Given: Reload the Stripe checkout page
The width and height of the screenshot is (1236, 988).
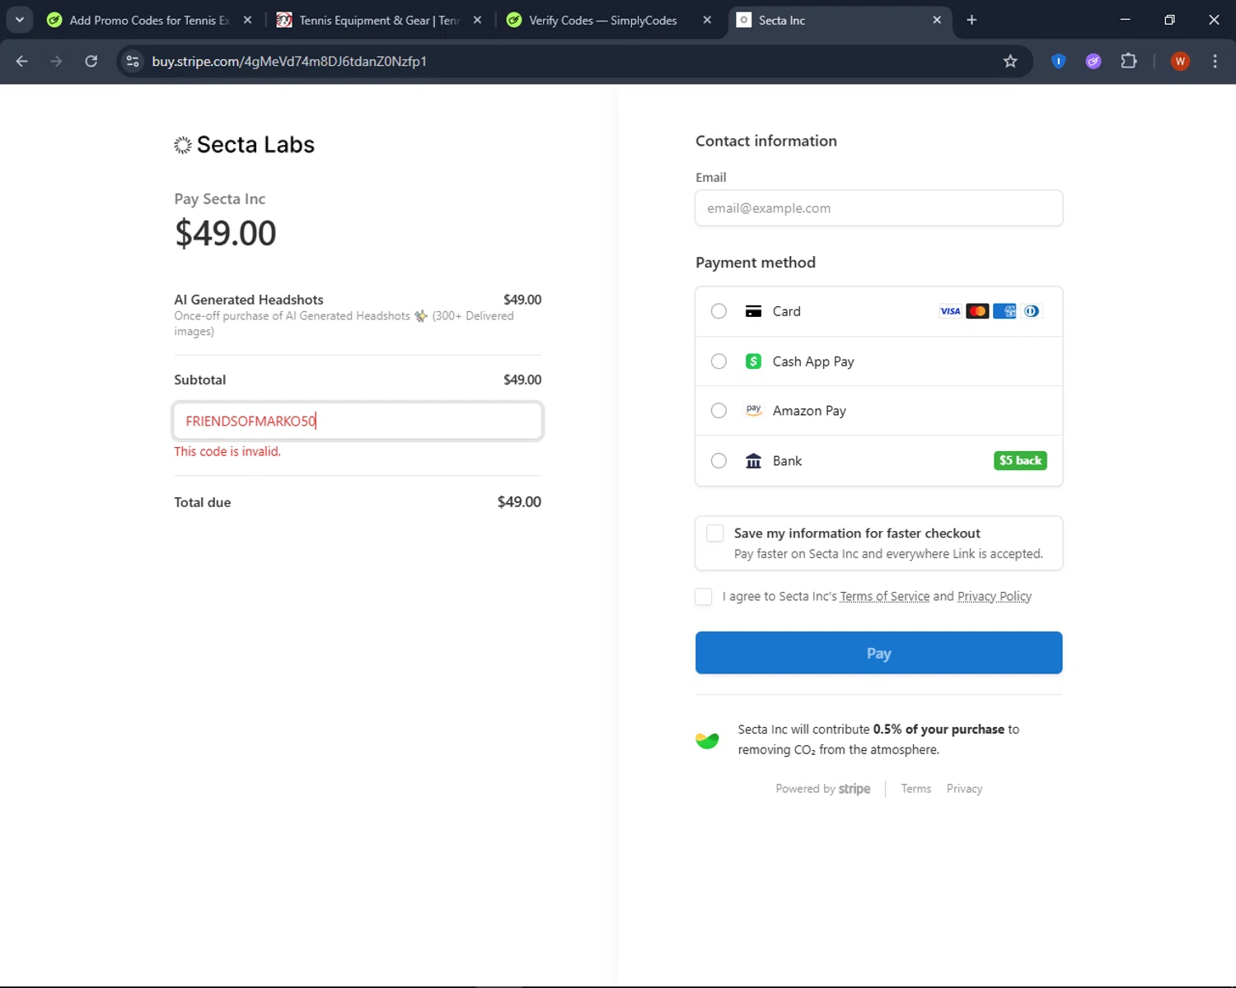Looking at the screenshot, I should coord(91,61).
